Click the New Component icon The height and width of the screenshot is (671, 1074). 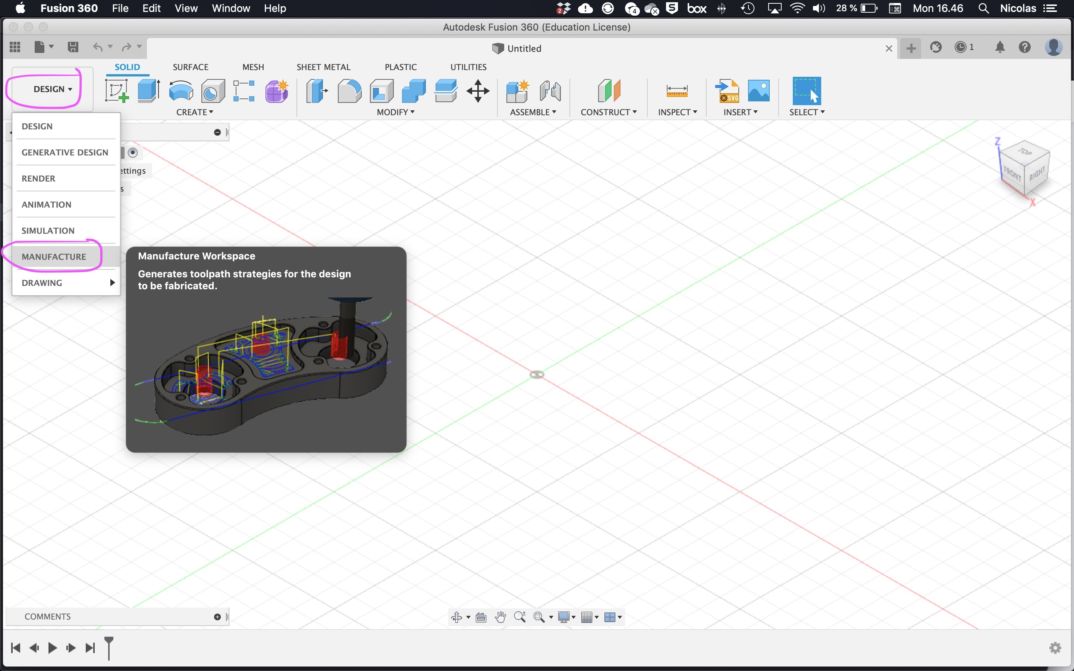[x=518, y=91]
